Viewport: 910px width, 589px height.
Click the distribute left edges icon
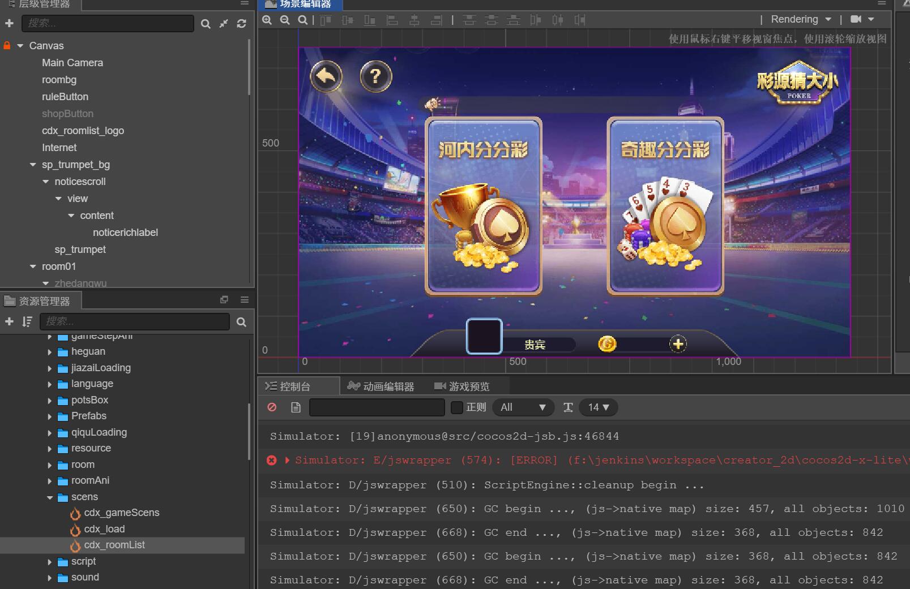tap(536, 20)
